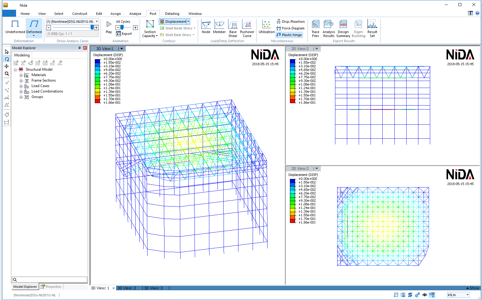482x300 pixels.
Task: Click the minus button for analysis case step
Action: click(x=48, y=28)
